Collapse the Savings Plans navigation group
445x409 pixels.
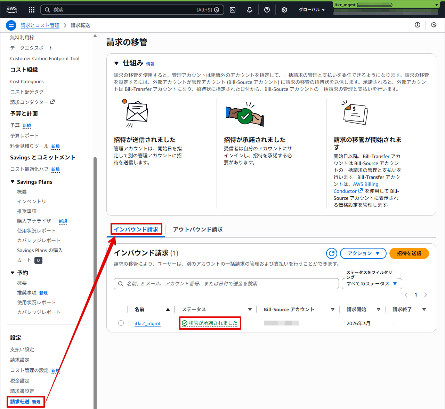(x=13, y=182)
